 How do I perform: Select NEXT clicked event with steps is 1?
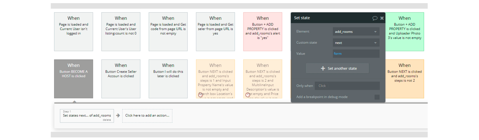point(215,79)
